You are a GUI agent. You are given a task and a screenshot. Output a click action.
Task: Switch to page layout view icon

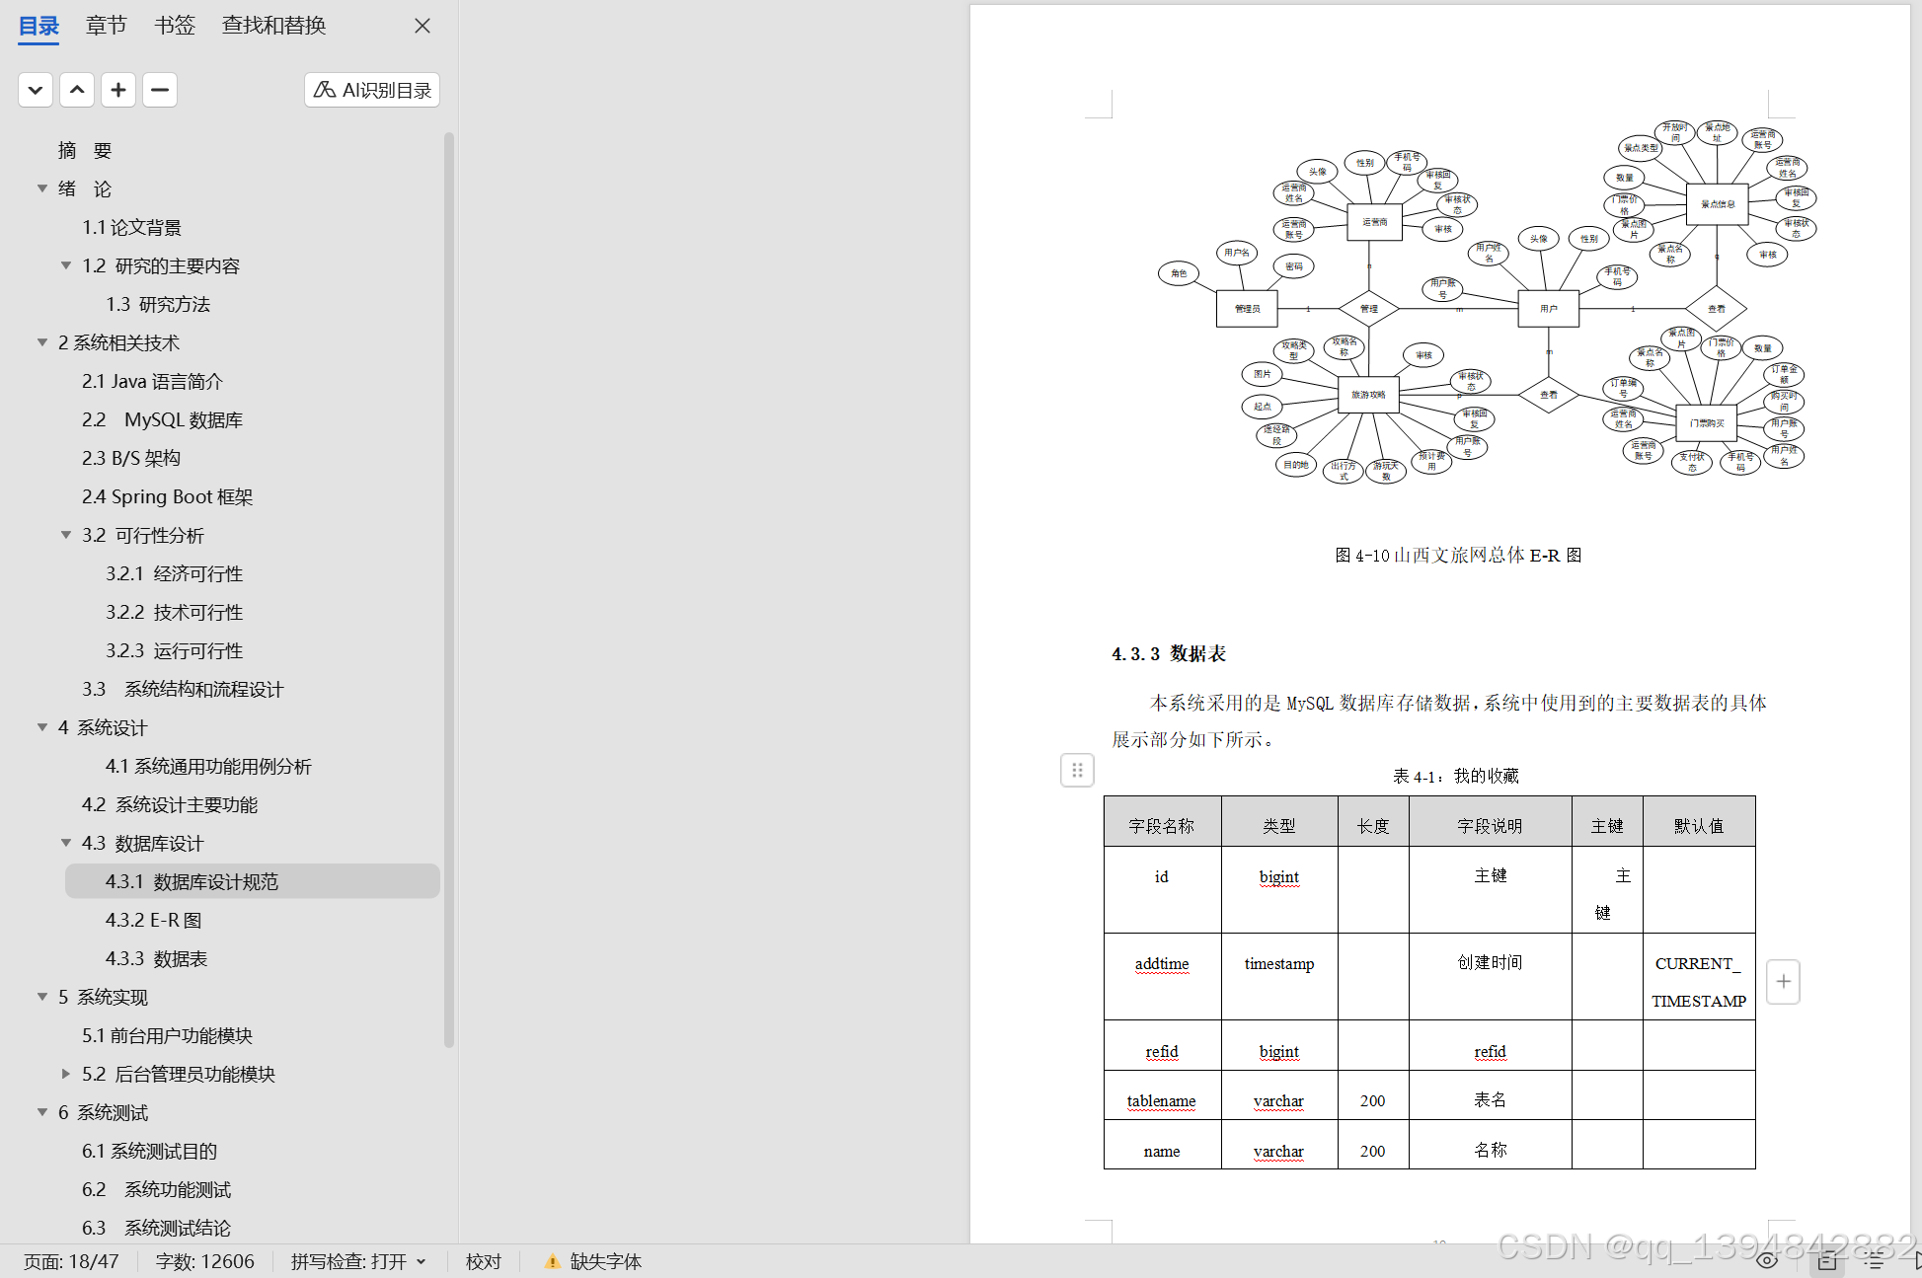click(x=1827, y=1260)
